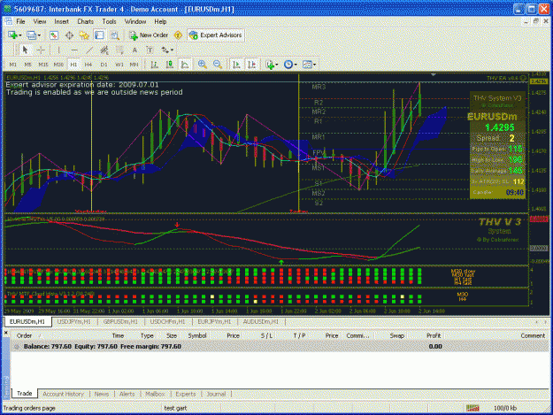Show the Market Watch window

[54, 35]
